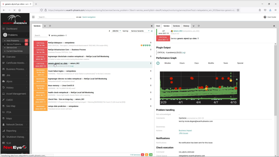Expand the SLM sidebar section
Screen dimensions: 279x157
click(x=27, y=143)
